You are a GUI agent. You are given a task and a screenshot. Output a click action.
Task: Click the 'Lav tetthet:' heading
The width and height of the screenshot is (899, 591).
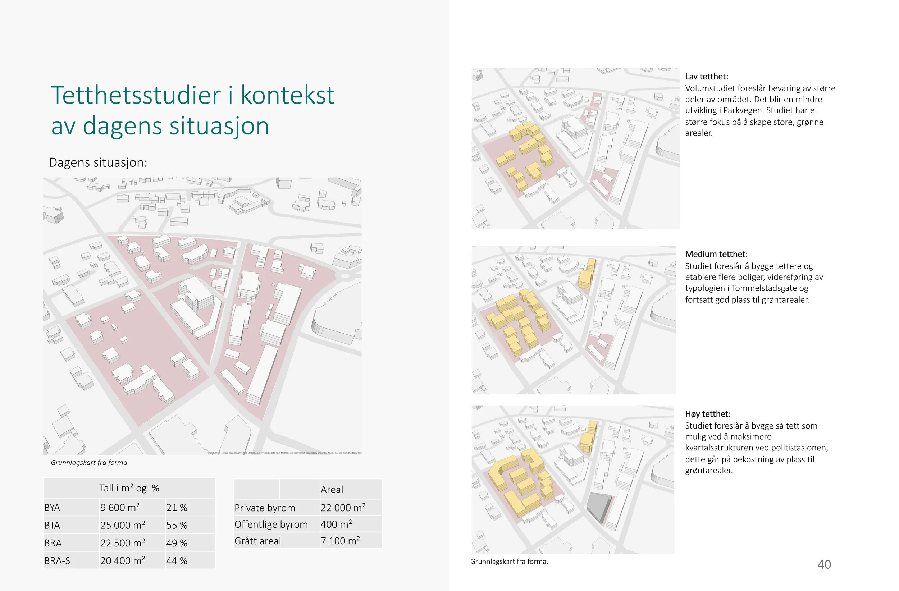click(706, 77)
